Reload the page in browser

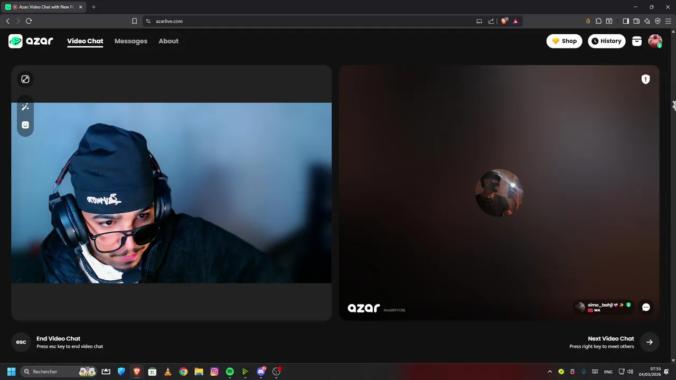tap(29, 21)
